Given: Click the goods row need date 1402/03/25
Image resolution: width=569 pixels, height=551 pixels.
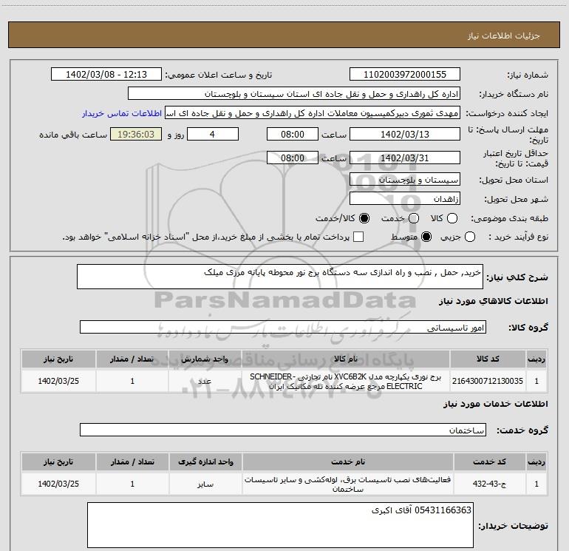Looking at the screenshot, I should pos(58,381).
